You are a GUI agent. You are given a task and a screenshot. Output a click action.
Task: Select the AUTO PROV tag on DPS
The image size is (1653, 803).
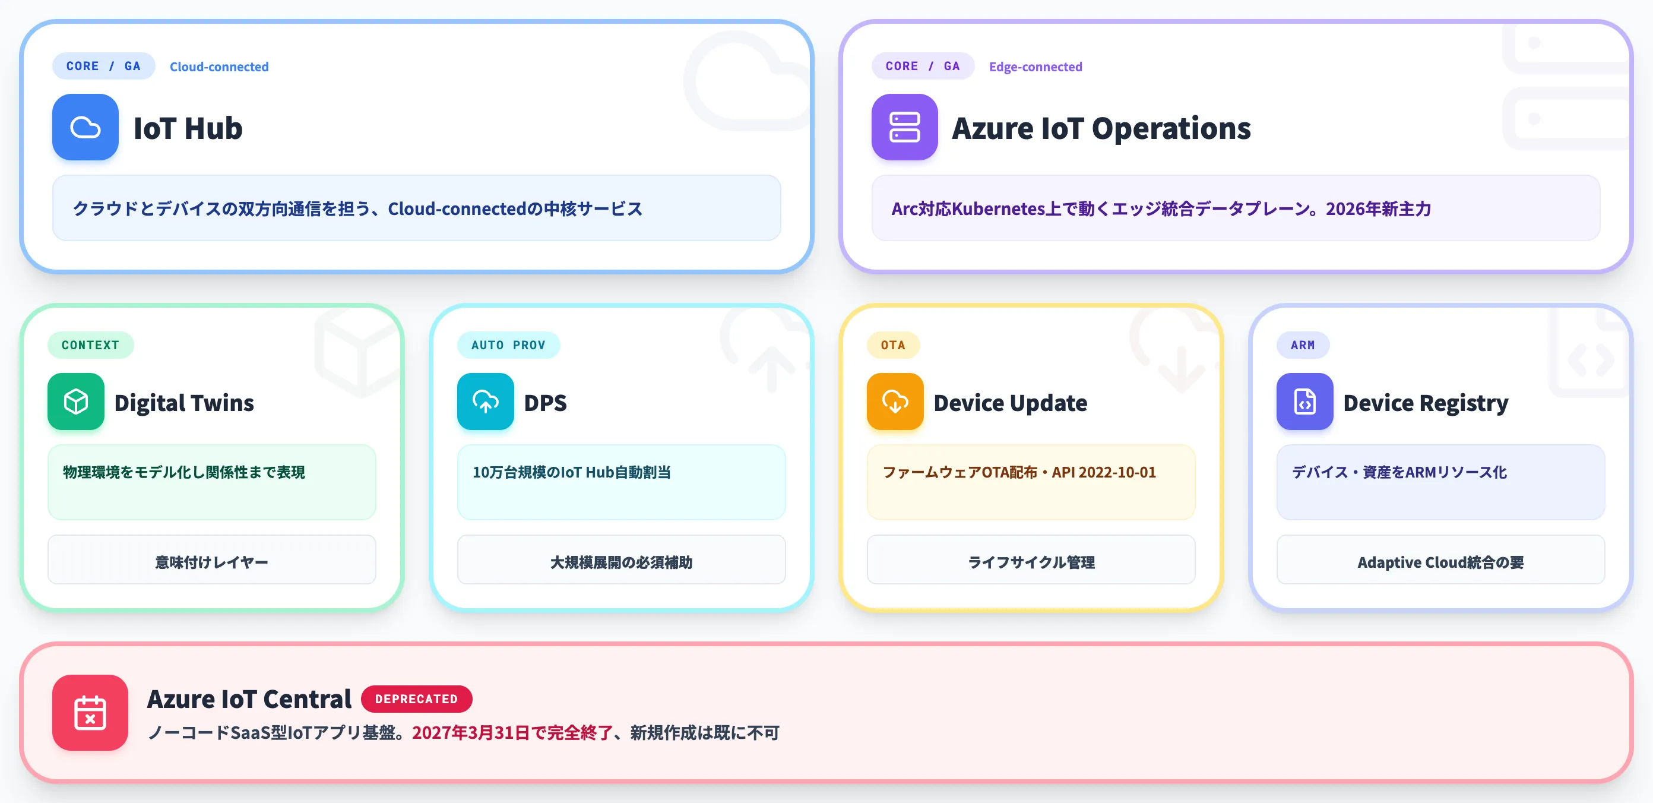click(508, 345)
